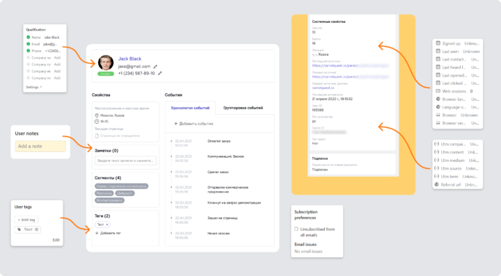Image resolution: width=501 pixels, height=276 pixels.
Task: Open the Начал сессию event
Action: (218, 234)
